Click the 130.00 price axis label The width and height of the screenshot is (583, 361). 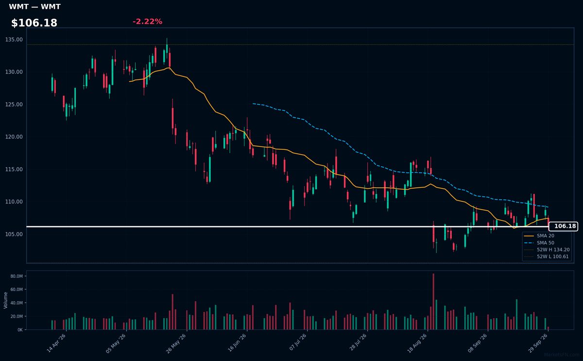pos(14,72)
